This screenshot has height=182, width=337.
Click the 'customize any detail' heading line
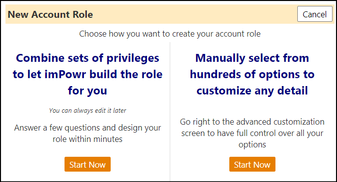(252, 91)
